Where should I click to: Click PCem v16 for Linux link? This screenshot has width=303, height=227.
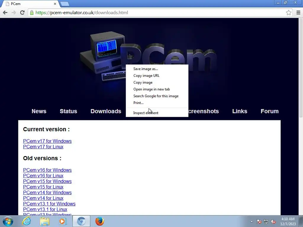[43, 176]
